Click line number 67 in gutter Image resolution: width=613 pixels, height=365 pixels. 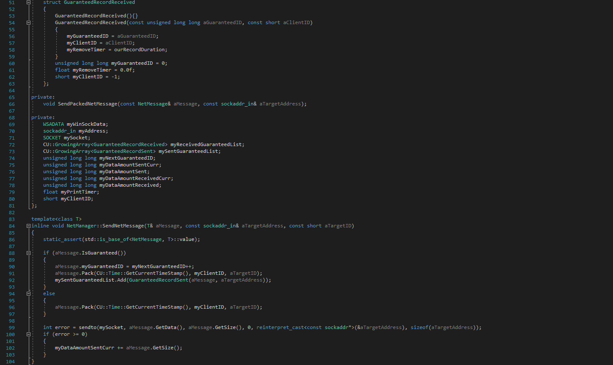pyautogui.click(x=11, y=111)
